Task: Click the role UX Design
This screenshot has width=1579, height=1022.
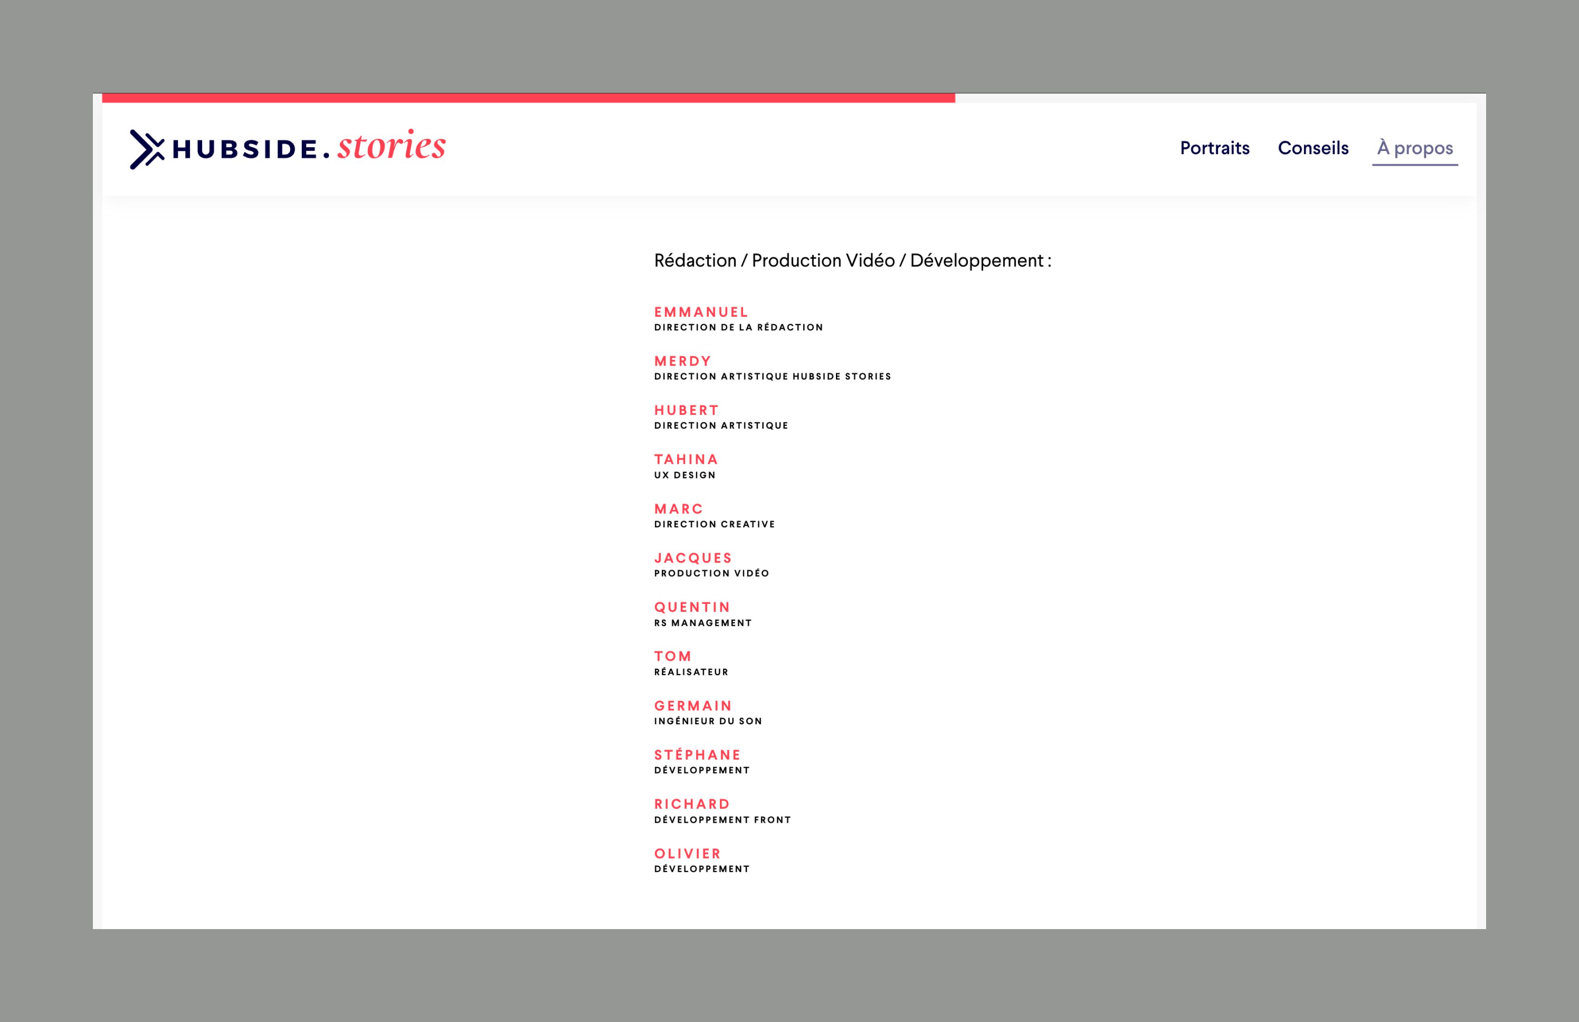Action: tap(685, 475)
